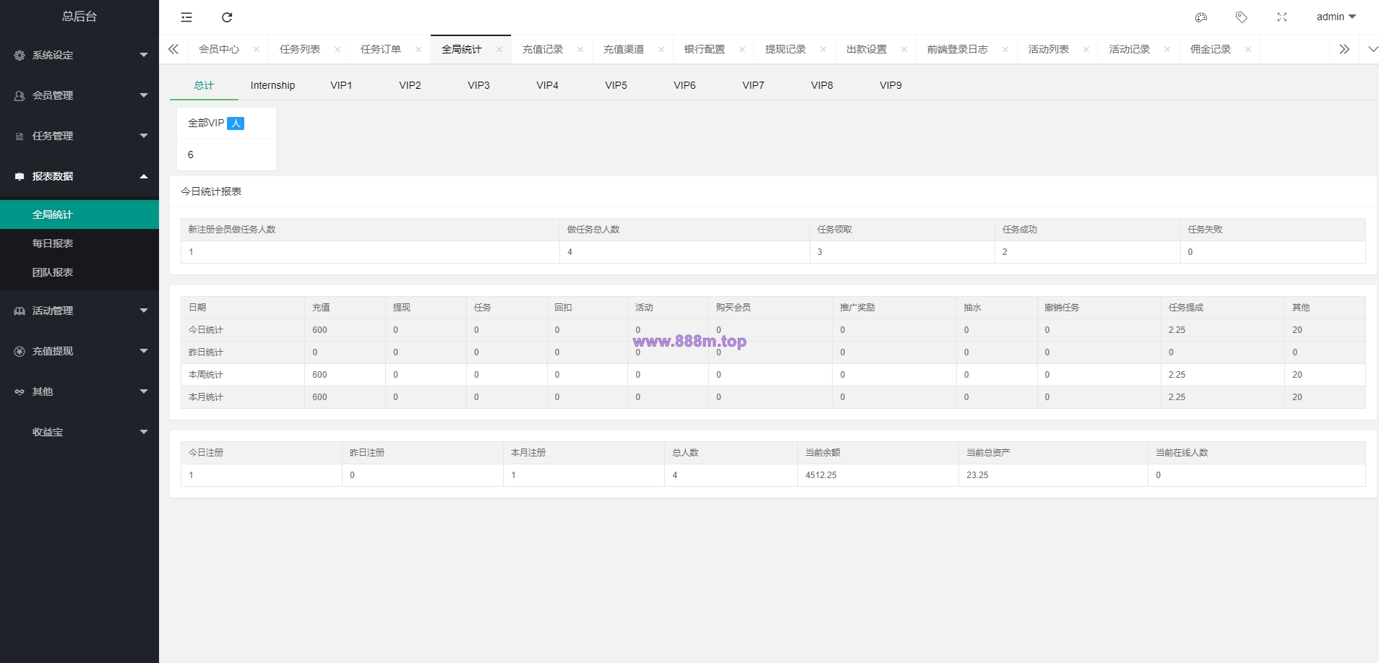Select the VIP3 statistics tab
Viewport: 1379px width, 663px height.
pyautogui.click(x=478, y=85)
